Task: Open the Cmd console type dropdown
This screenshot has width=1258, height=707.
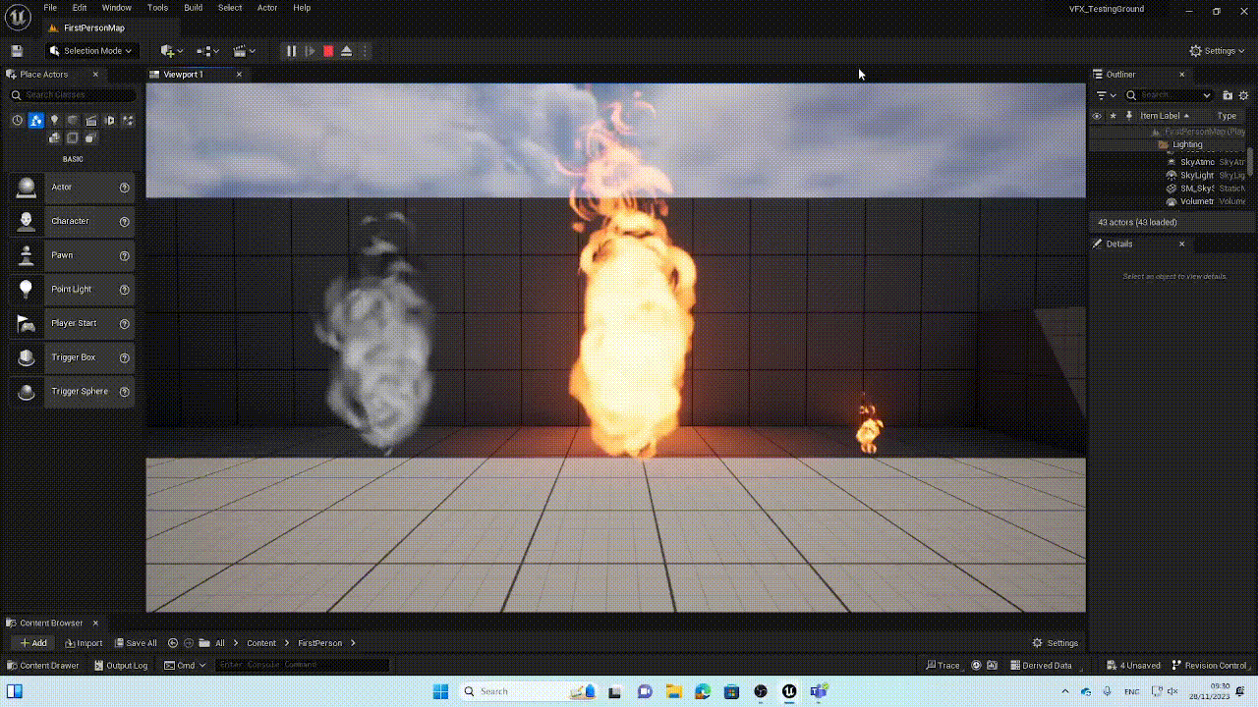Action: 186,666
